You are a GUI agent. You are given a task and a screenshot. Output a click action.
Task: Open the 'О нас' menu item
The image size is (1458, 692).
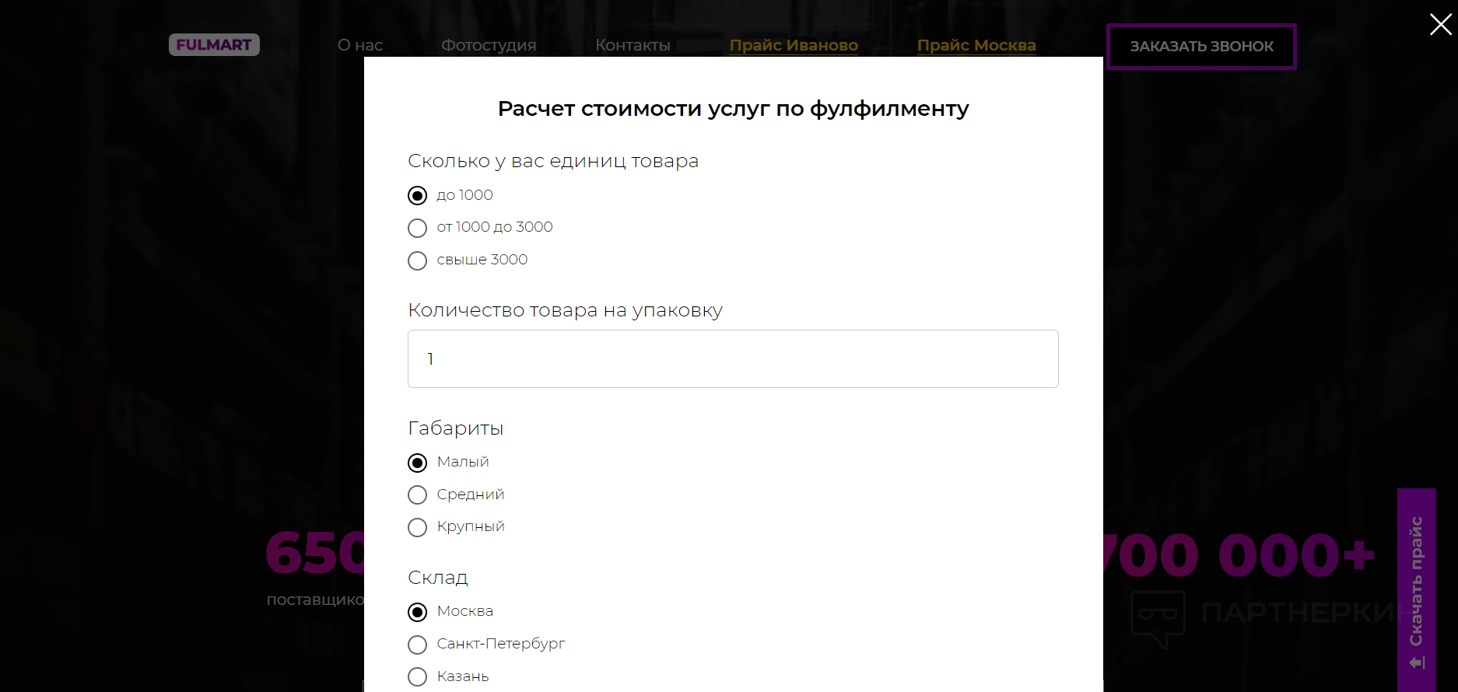360,45
